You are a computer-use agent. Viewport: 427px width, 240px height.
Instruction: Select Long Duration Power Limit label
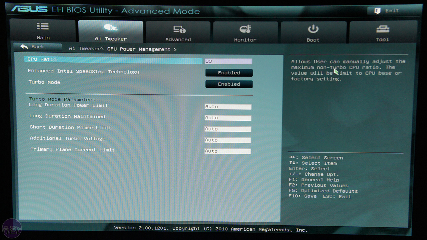pos(68,105)
